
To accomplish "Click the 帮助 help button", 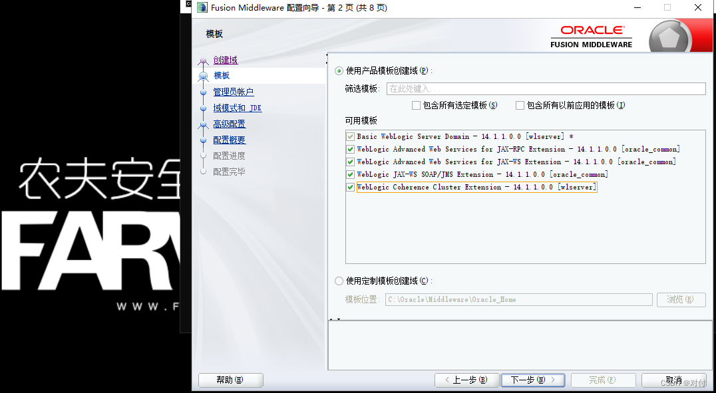I will pyautogui.click(x=231, y=380).
